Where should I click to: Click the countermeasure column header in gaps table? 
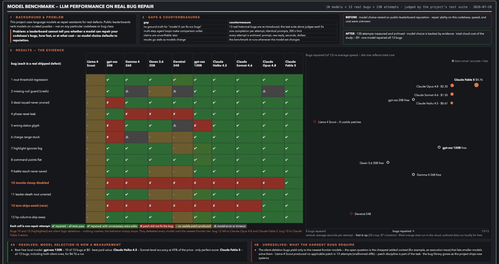coord(240,22)
